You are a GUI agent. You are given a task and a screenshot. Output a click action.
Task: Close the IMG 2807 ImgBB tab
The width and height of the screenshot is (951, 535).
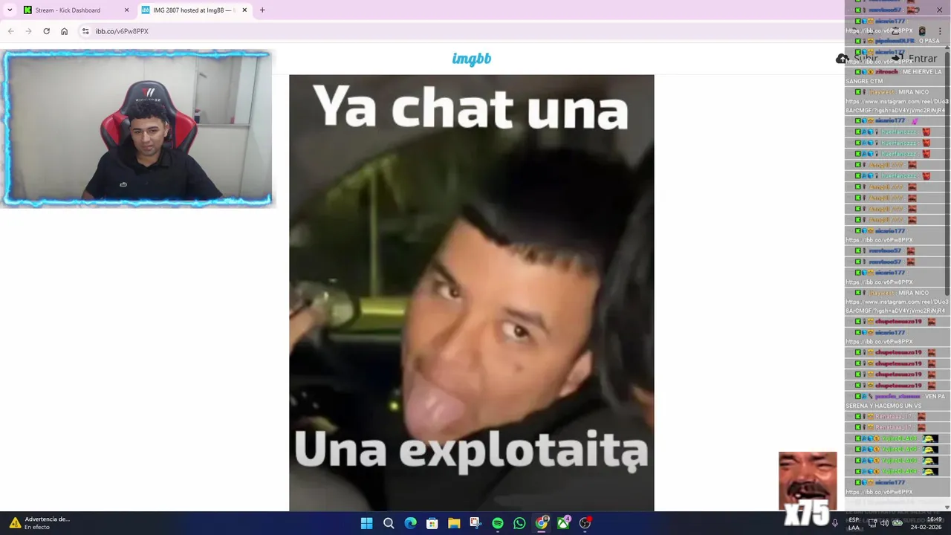pyautogui.click(x=244, y=10)
